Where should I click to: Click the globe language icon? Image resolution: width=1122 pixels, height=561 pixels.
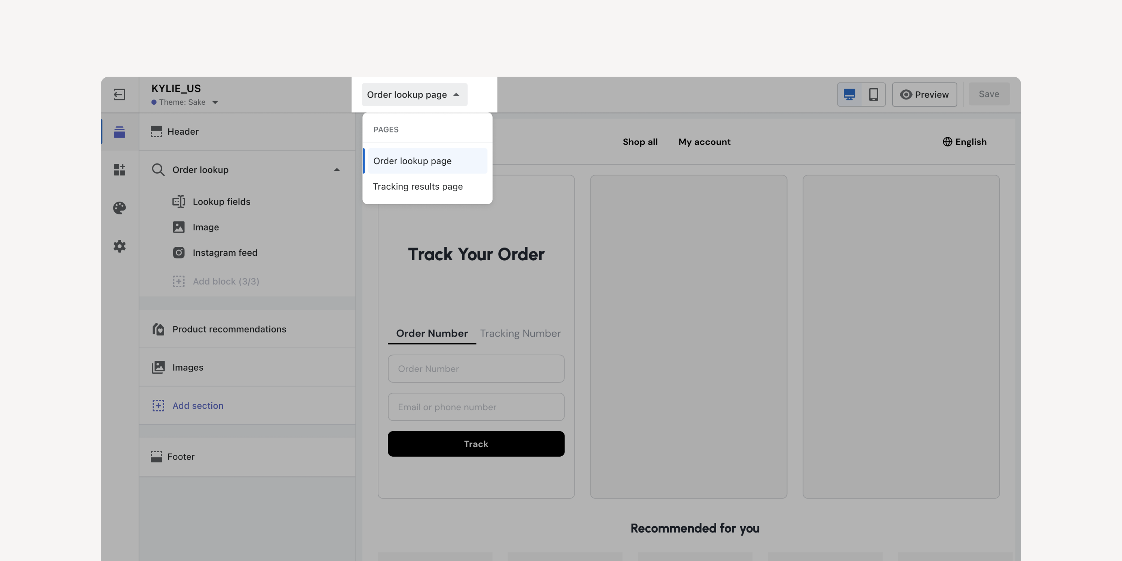coord(947,141)
